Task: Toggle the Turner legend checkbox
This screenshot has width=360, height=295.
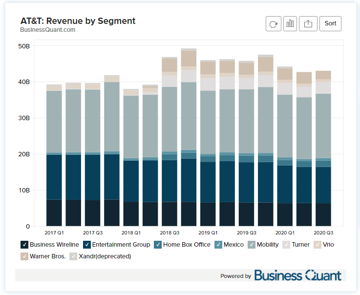Action: click(x=286, y=245)
